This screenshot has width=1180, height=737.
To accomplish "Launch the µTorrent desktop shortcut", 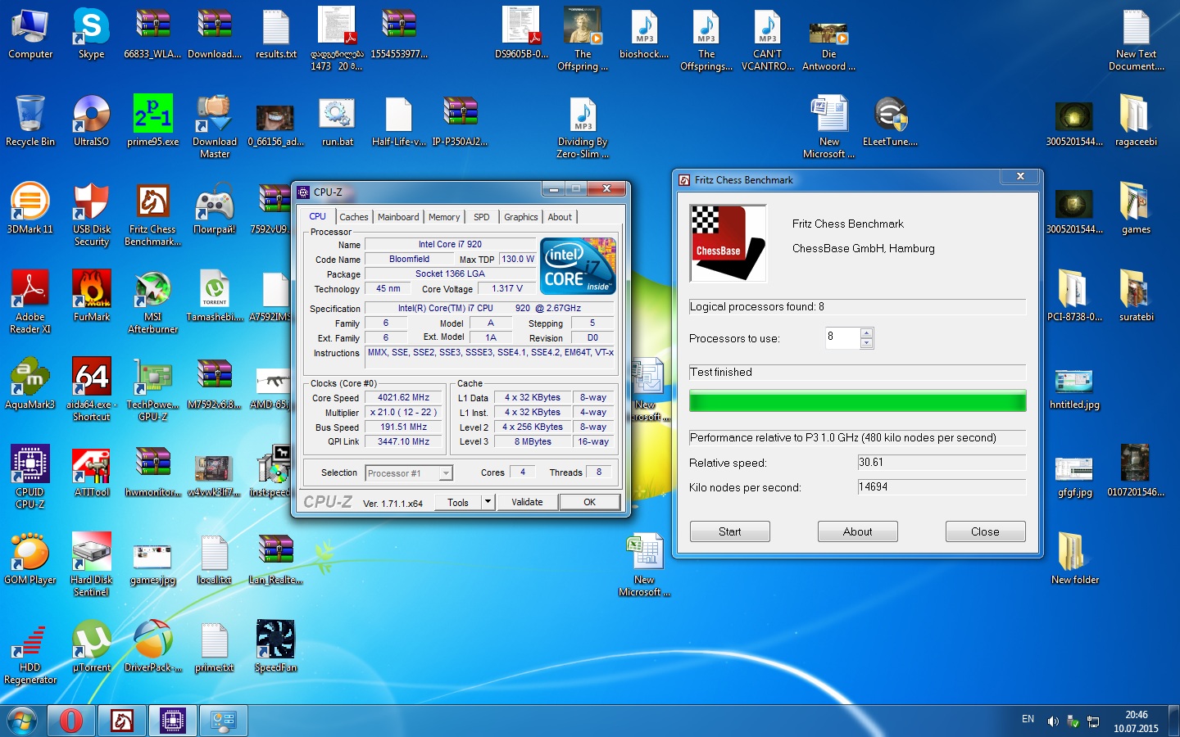I will click(x=91, y=647).
